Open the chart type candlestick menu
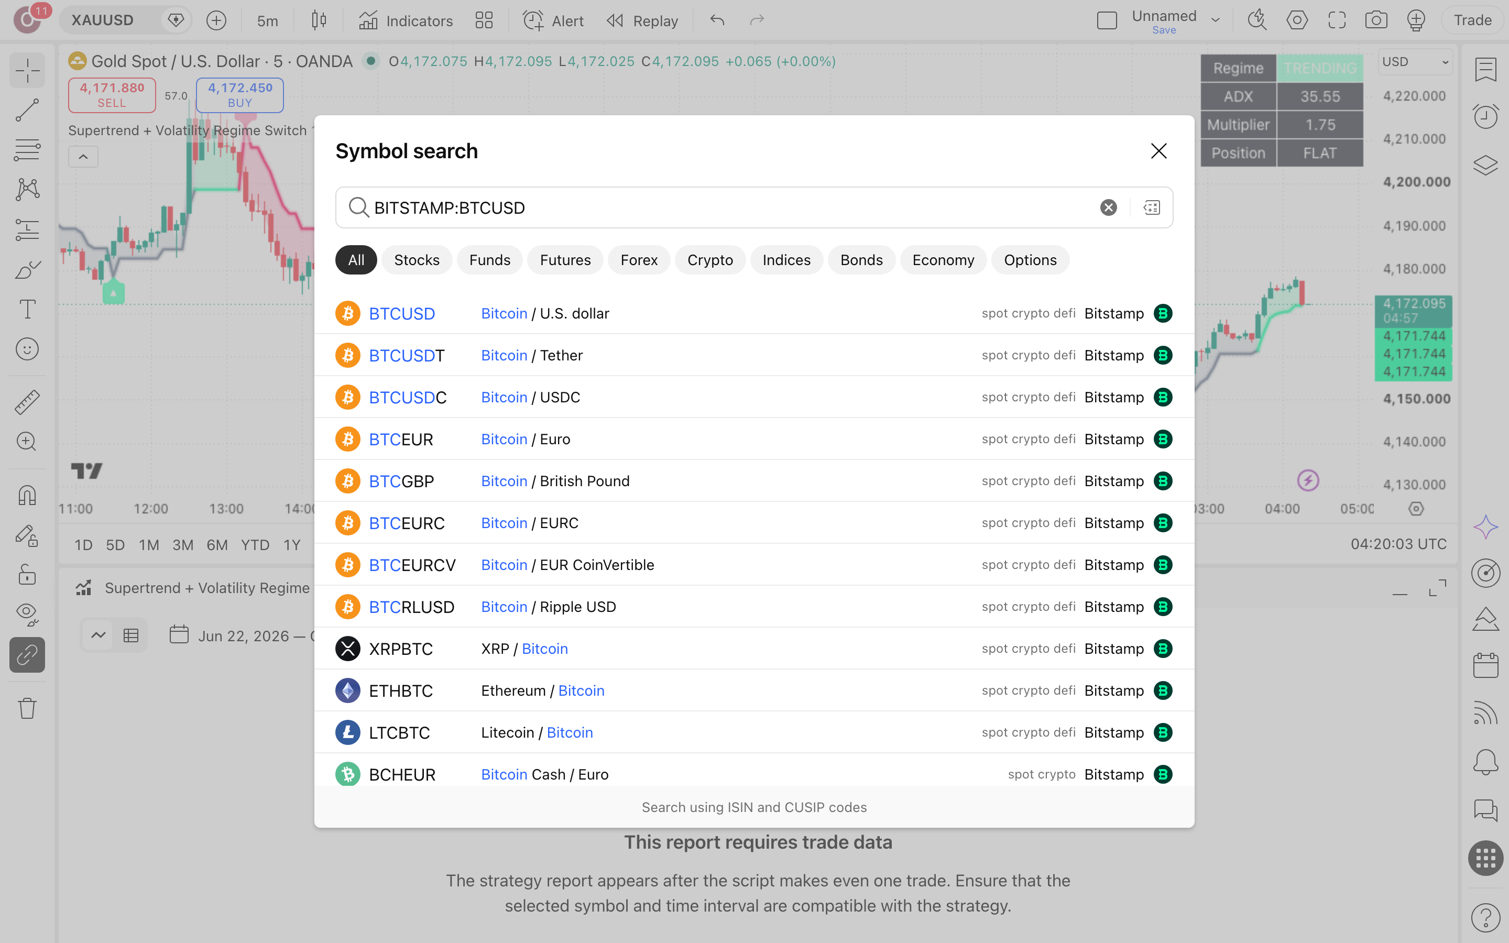1509x943 pixels. click(x=319, y=20)
